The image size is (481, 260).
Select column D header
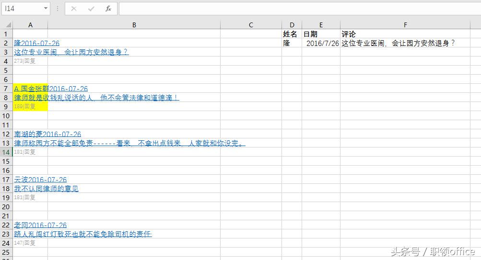[292, 25]
